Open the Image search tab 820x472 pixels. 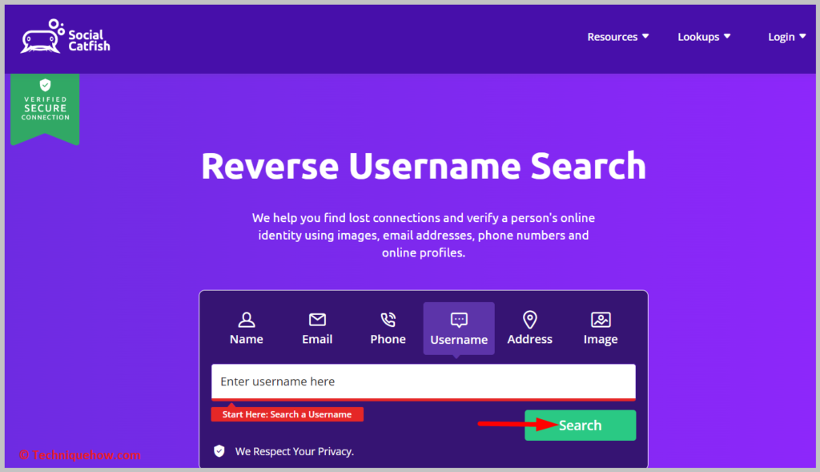click(x=601, y=328)
